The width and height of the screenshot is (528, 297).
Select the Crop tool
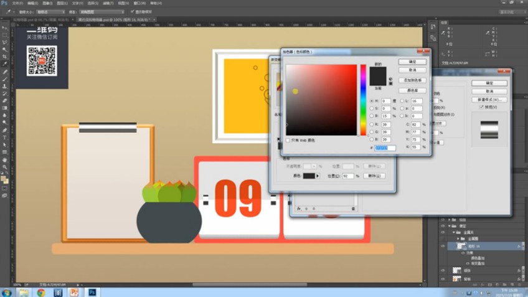[x=5, y=57]
